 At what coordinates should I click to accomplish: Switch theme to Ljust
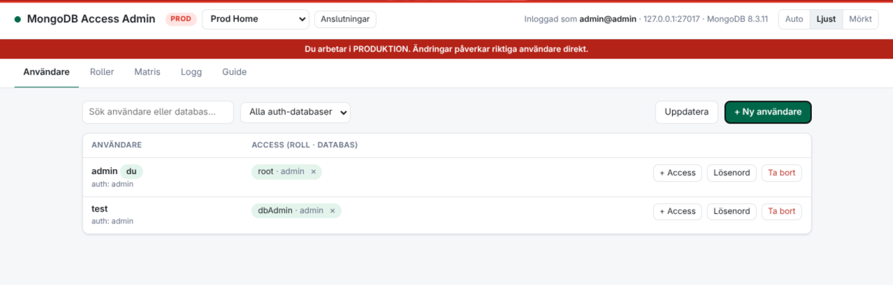point(826,20)
